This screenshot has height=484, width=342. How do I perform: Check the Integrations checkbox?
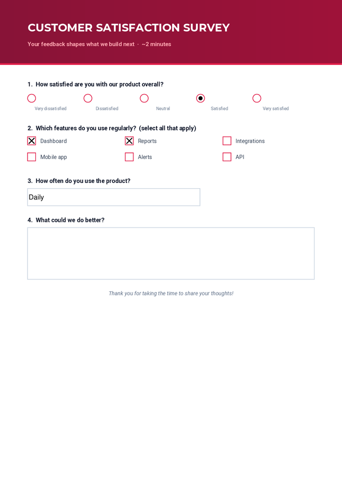pos(227,141)
